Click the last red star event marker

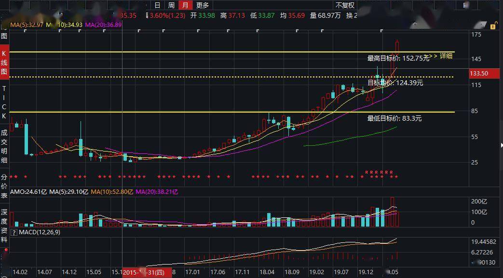pos(396,177)
